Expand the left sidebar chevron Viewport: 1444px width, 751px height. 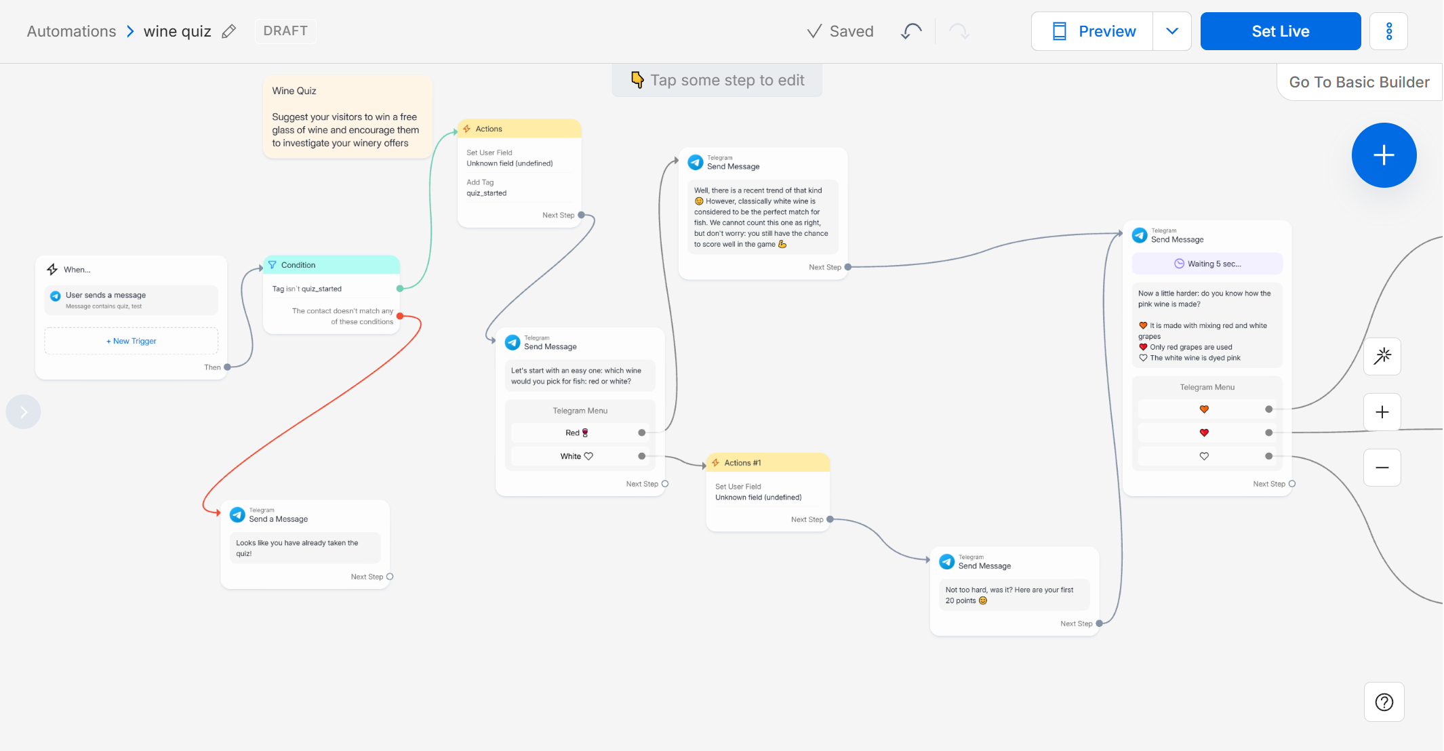tap(24, 412)
